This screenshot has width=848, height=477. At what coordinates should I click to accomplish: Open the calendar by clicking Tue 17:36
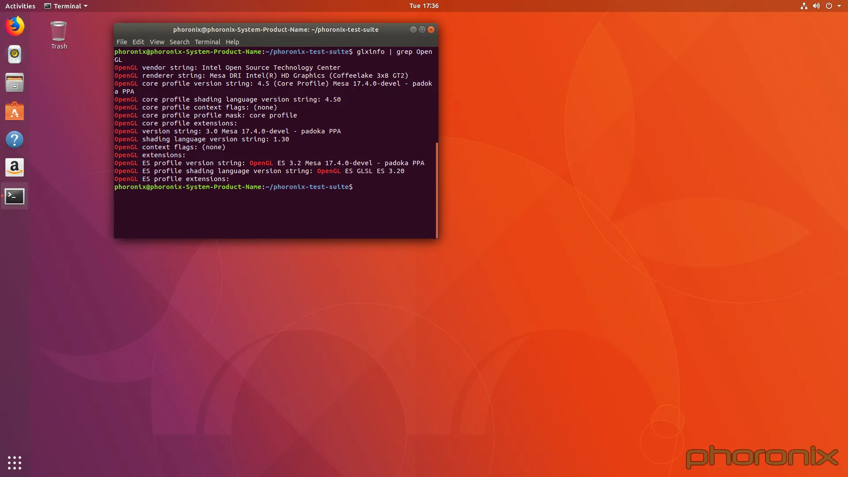424,6
